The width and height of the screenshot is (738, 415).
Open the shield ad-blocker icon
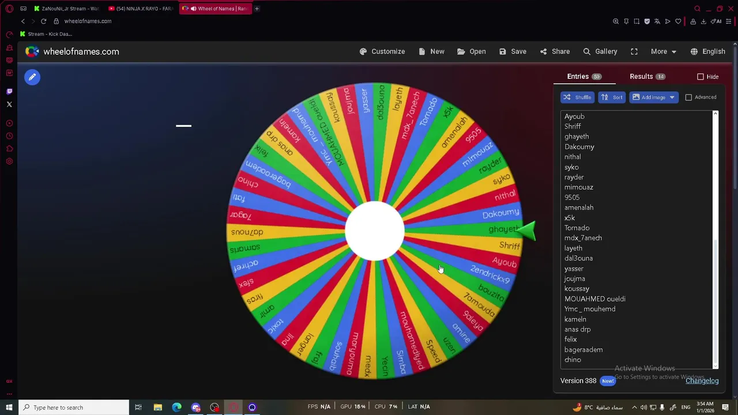(x=647, y=21)
